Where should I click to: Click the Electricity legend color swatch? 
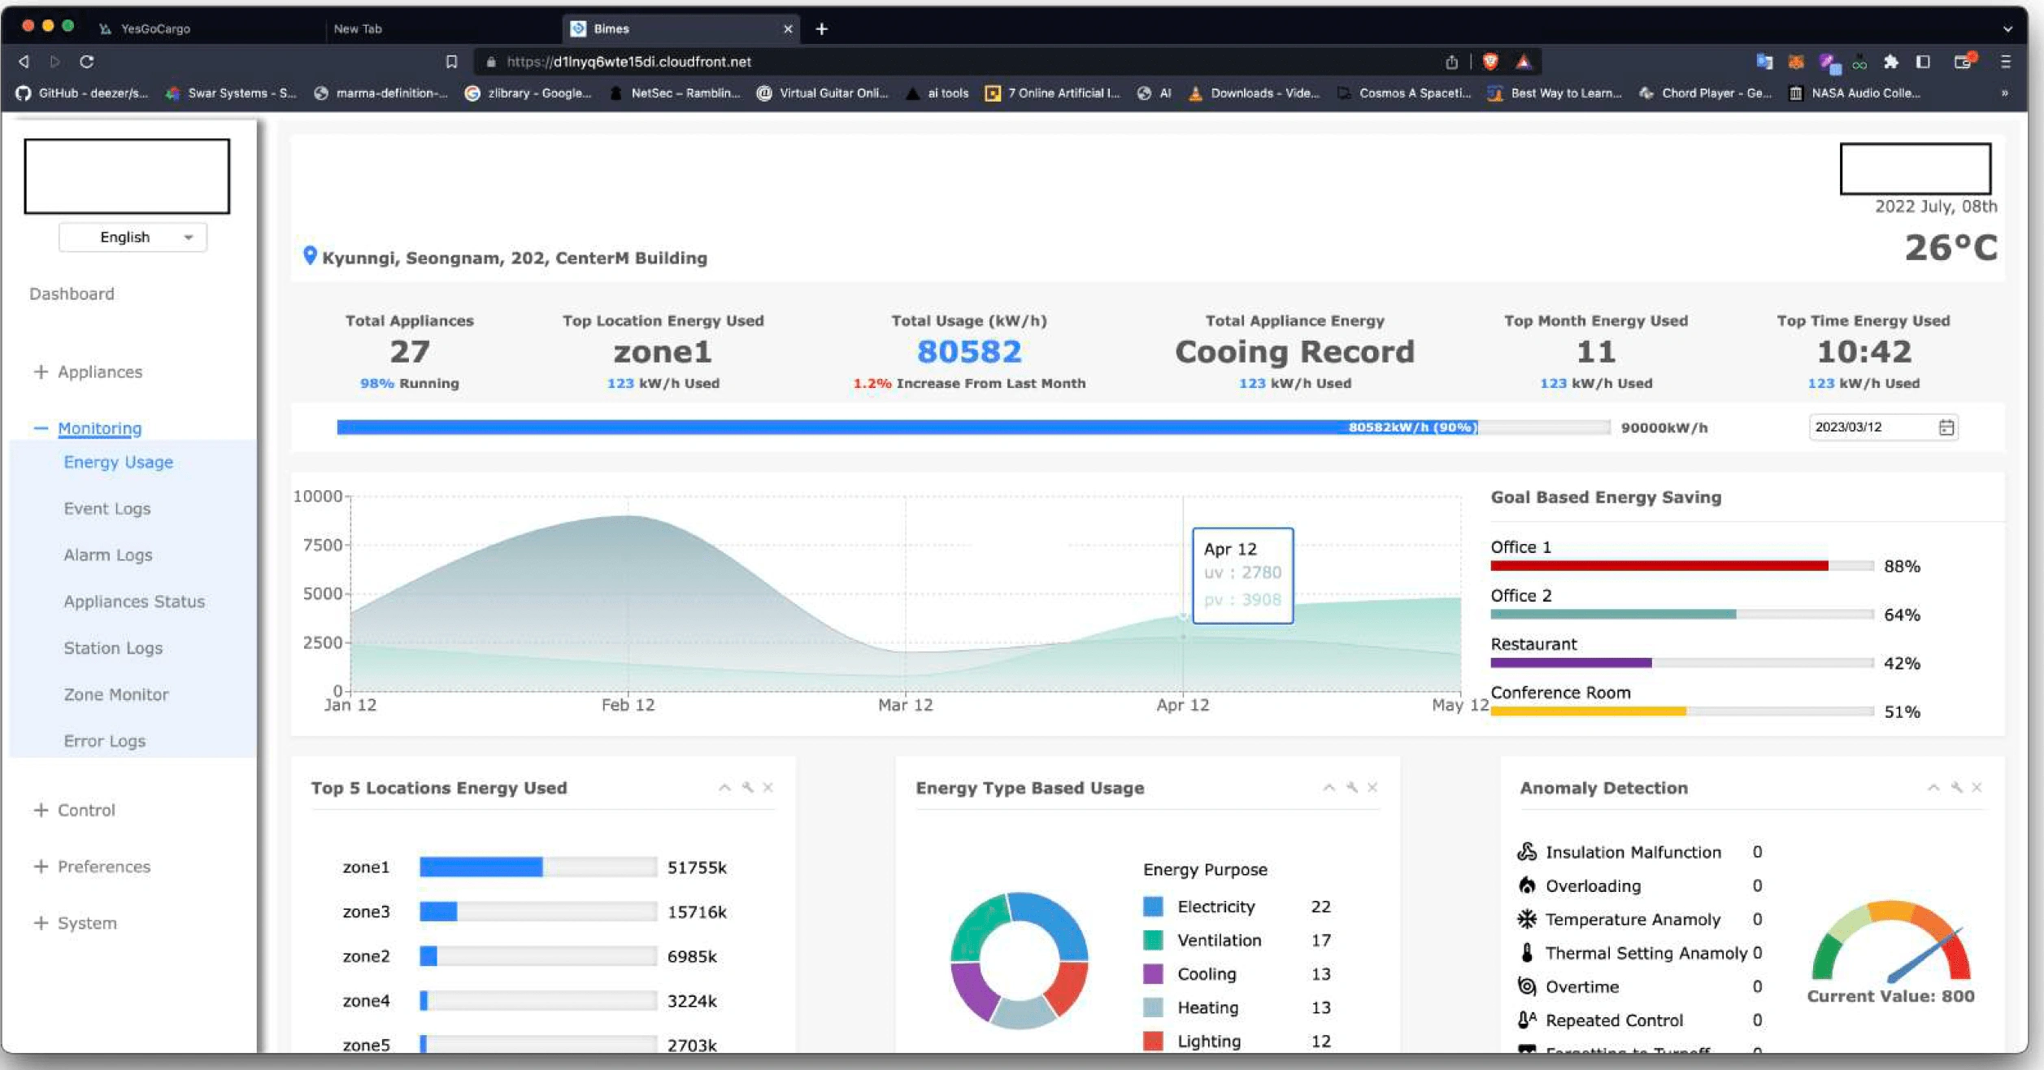(1153, 907)
